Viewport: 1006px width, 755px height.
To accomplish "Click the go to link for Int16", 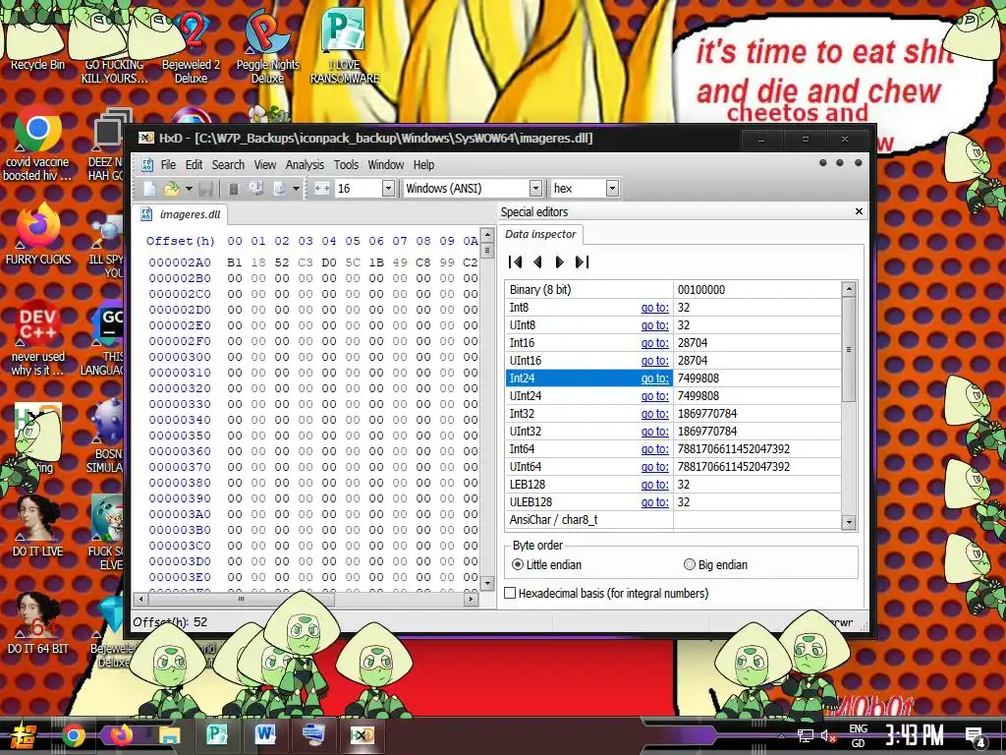I will tap(654, 343).
